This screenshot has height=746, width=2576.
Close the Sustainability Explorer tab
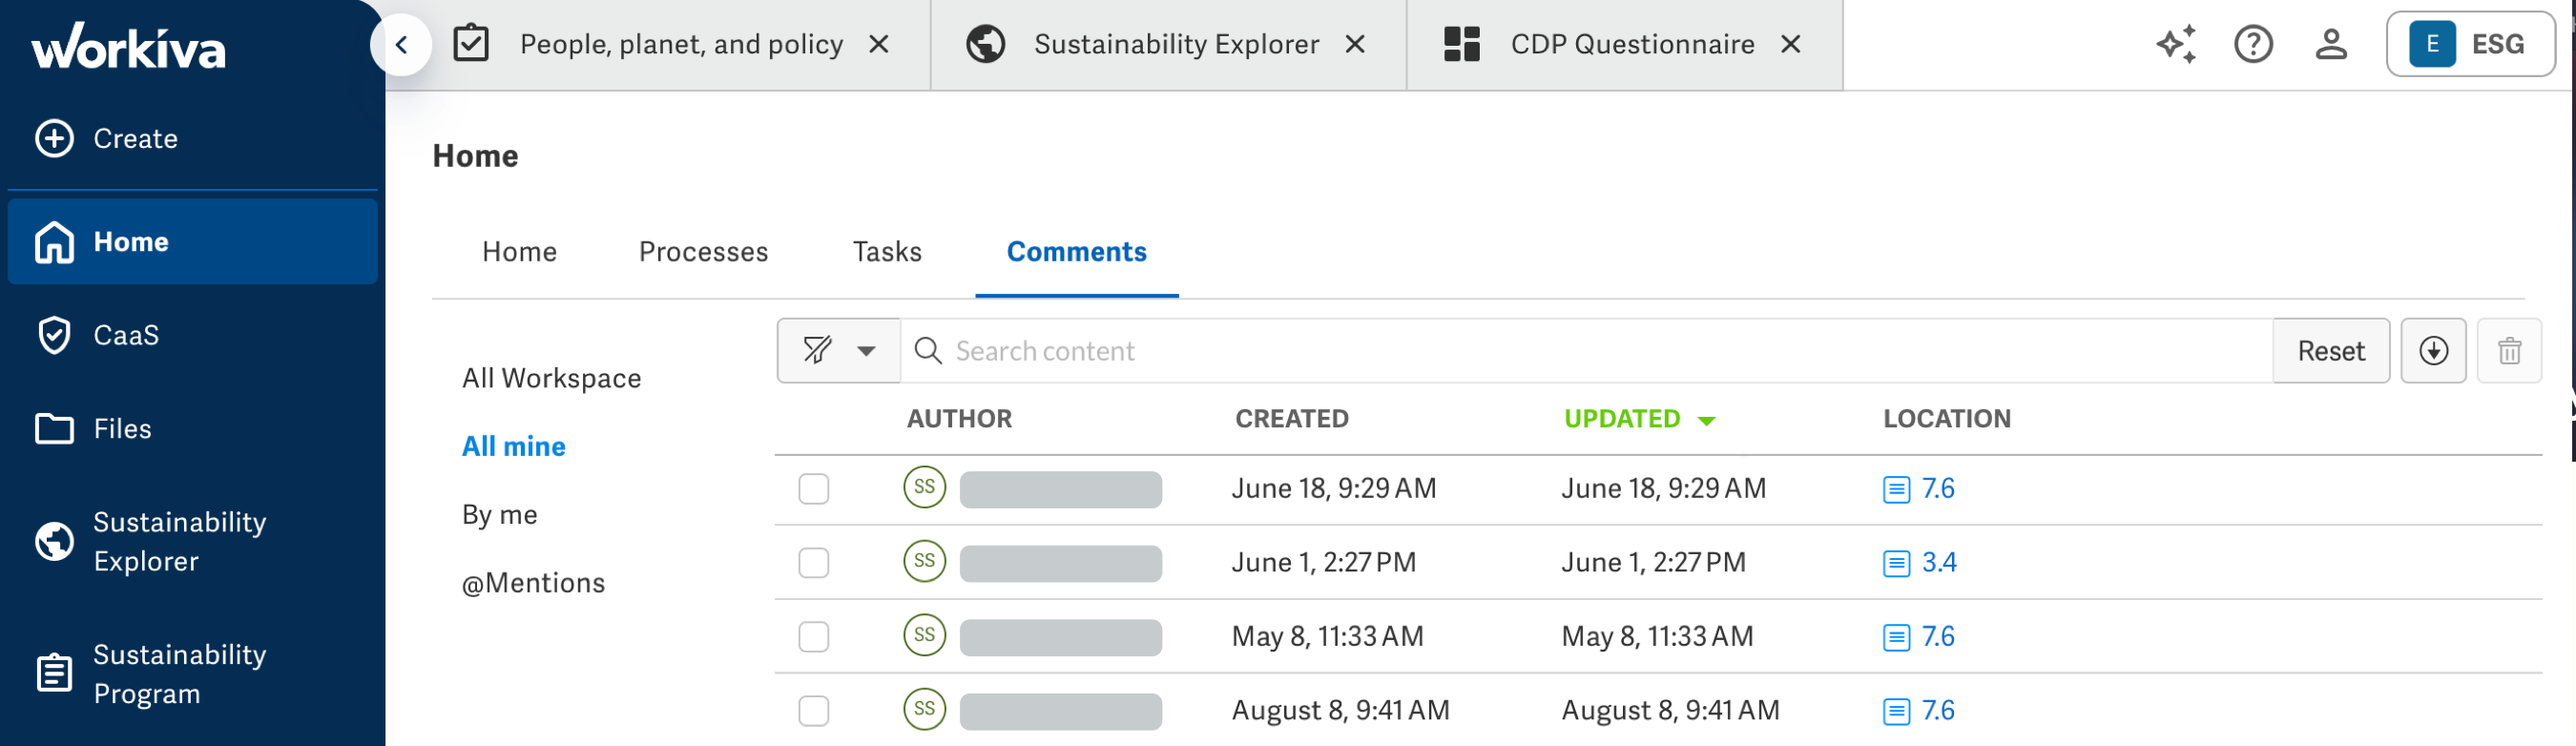[x=1354, y=44]
